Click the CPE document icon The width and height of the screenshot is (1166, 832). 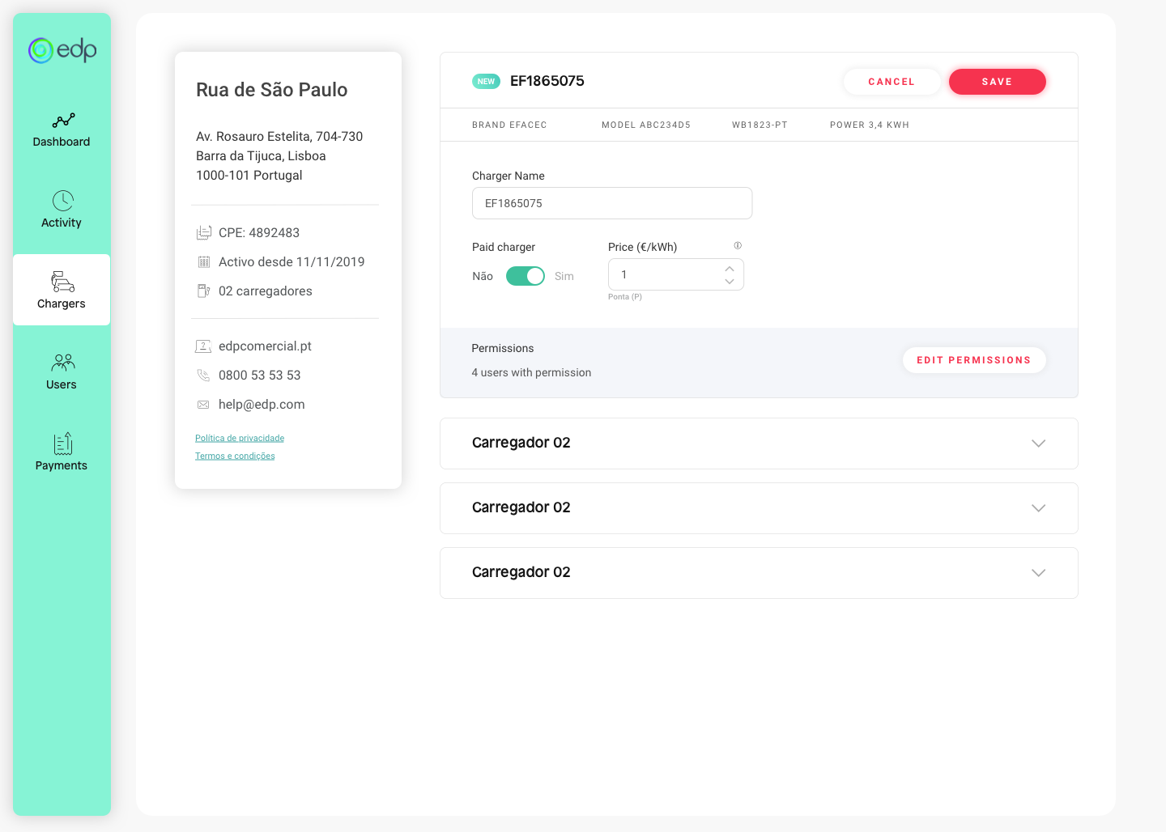[x=204, y=233]
